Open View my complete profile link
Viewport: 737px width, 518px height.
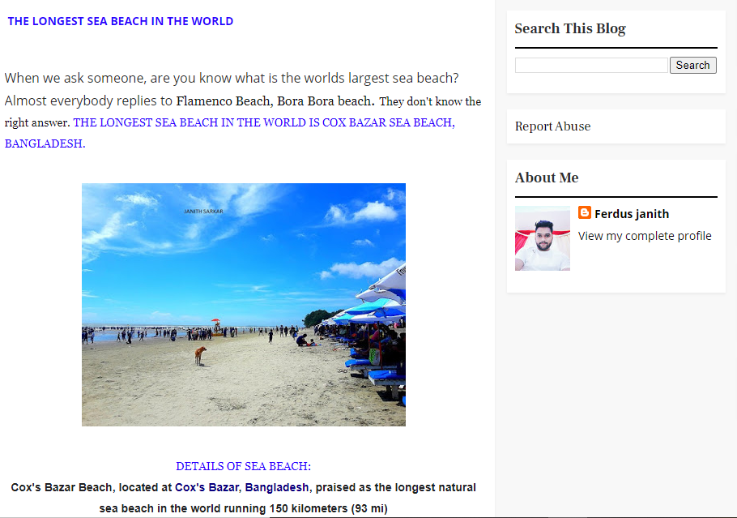(x=645, y=236)
